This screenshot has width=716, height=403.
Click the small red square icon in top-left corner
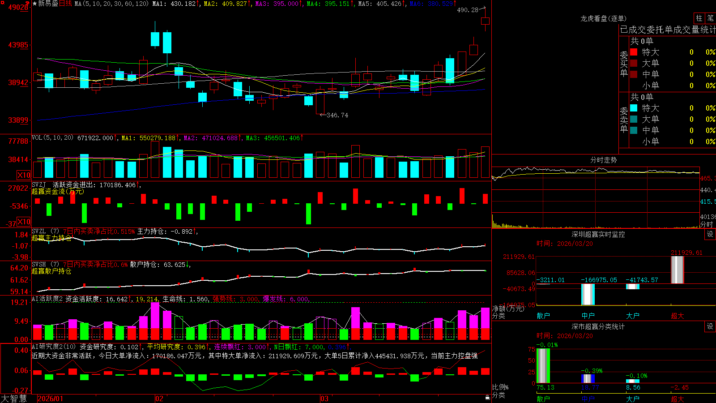(x=2, y=2)
